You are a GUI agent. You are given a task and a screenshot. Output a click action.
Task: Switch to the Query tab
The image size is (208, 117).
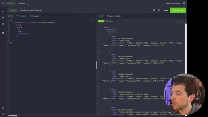tap(10, 16)
